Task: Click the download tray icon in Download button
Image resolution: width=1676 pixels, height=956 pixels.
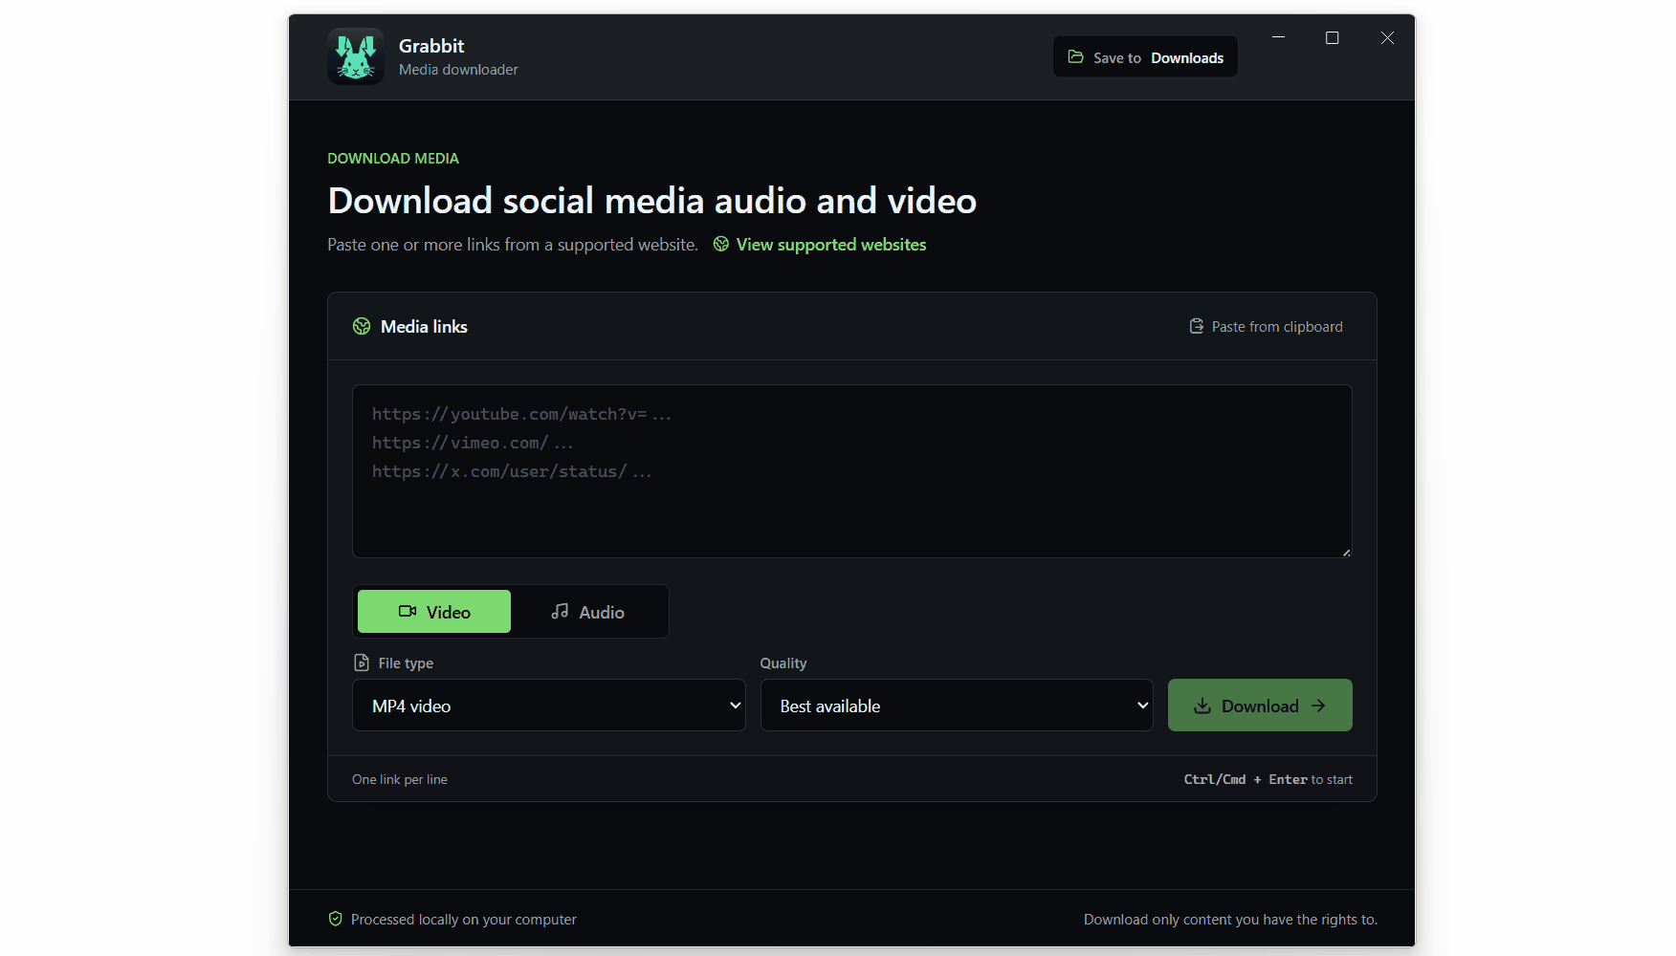Action: [x=1202, y=706]
